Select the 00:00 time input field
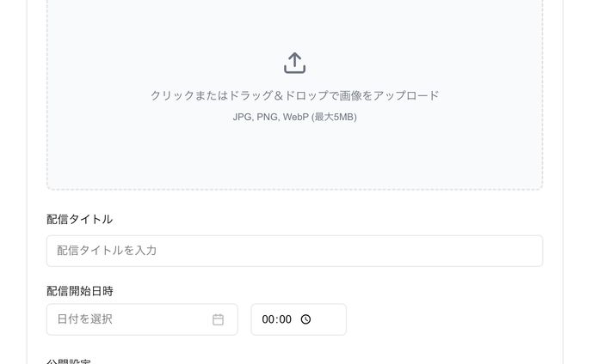 [299, 319]
